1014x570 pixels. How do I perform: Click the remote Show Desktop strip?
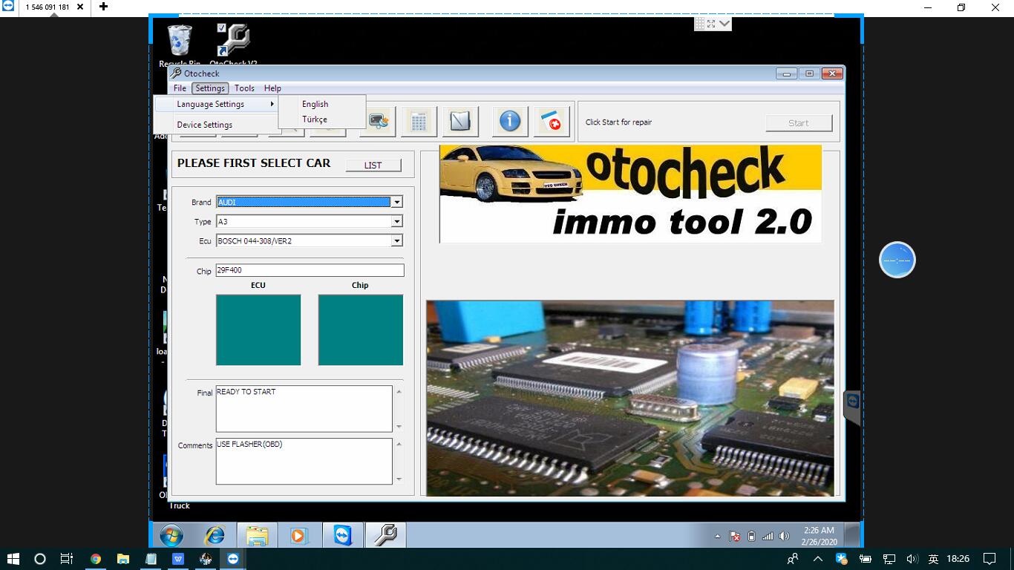click(852, 535)
